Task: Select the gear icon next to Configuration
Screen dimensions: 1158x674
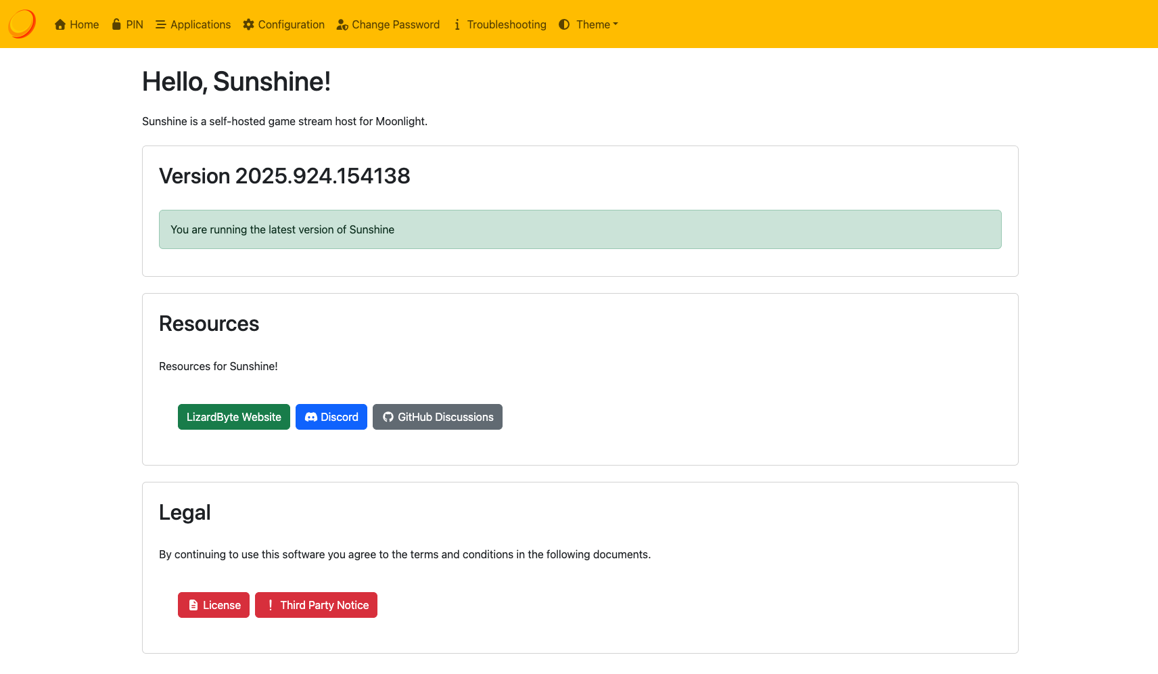Action: (249, 24)
